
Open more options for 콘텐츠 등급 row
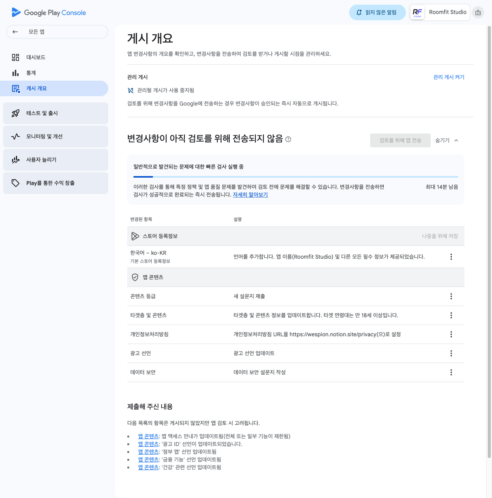coord(451,296)
